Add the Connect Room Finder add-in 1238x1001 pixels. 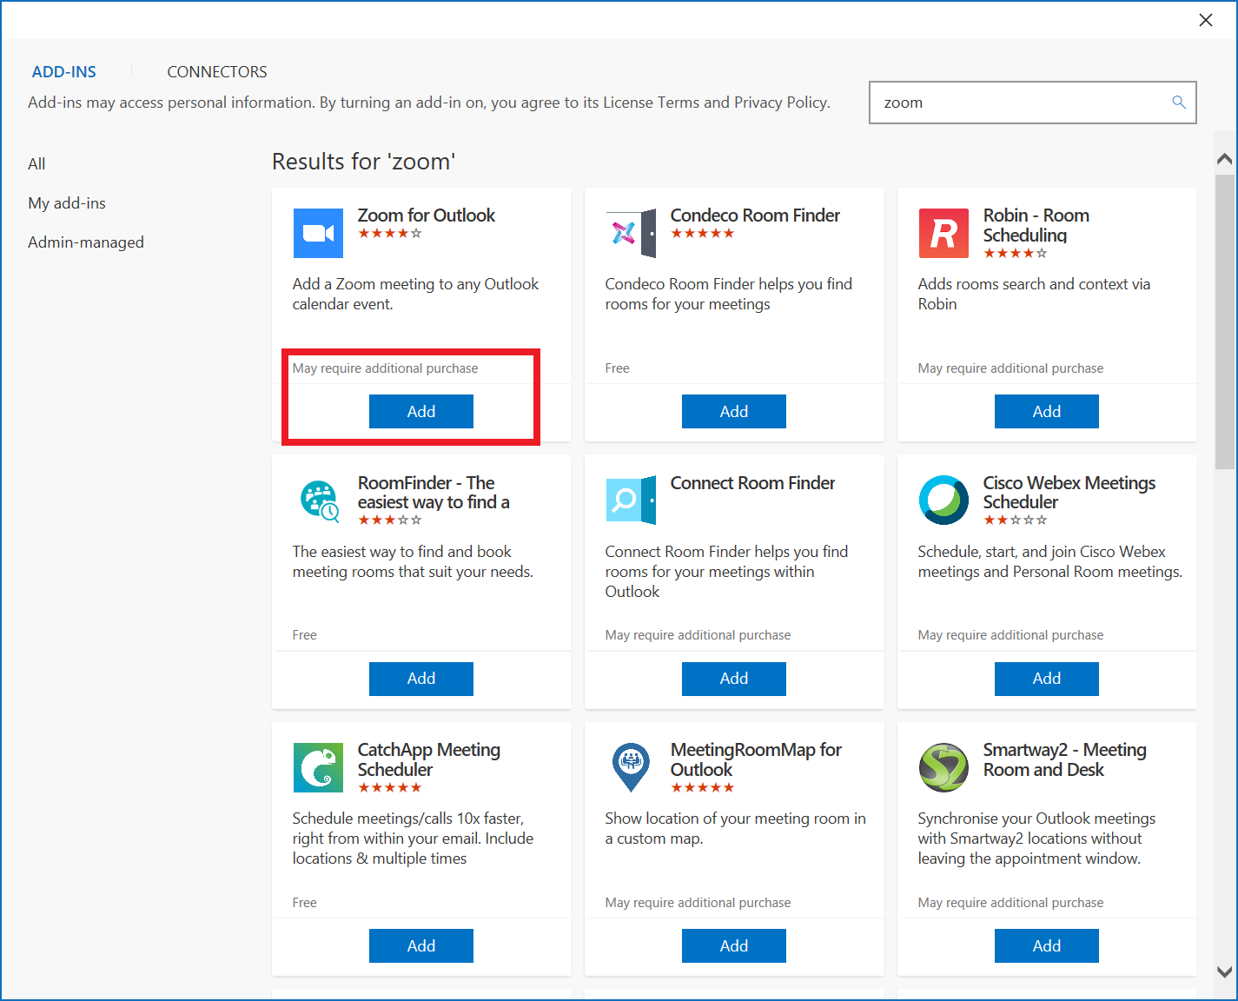(x=734, y=679)
